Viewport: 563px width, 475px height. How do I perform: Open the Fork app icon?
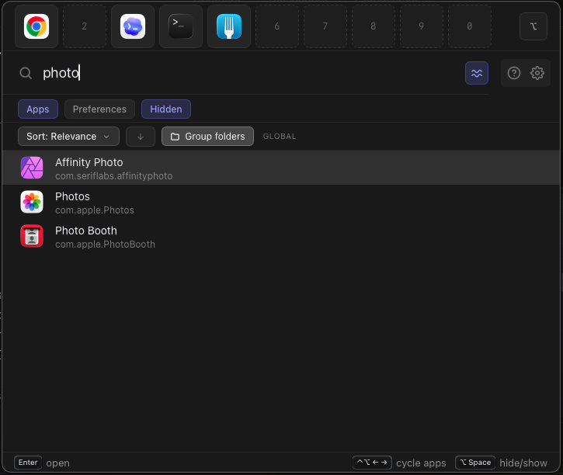point(229,26)
